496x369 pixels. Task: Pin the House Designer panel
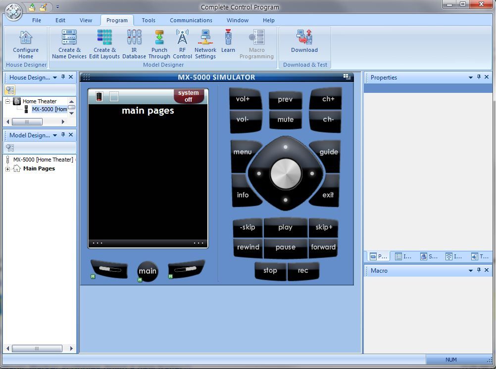click(x=63, y=77)
